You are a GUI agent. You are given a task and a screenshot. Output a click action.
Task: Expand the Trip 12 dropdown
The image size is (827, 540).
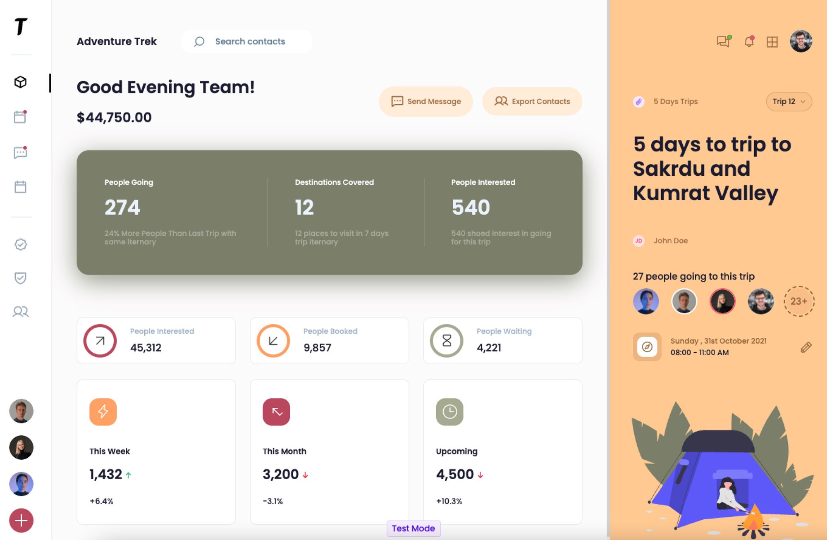pyautogui.click(x=789, y=102)
